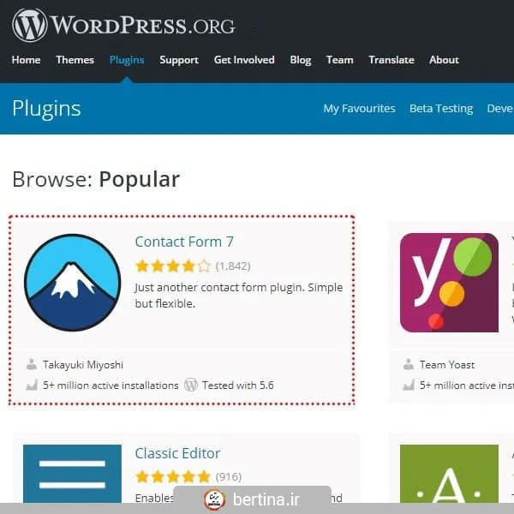514x514 pixels.
Task: Open the Support menu item
Action: pos(179,60)
